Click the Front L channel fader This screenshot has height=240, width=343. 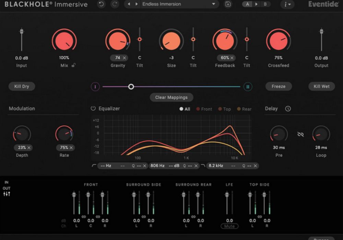coord(74,194)
